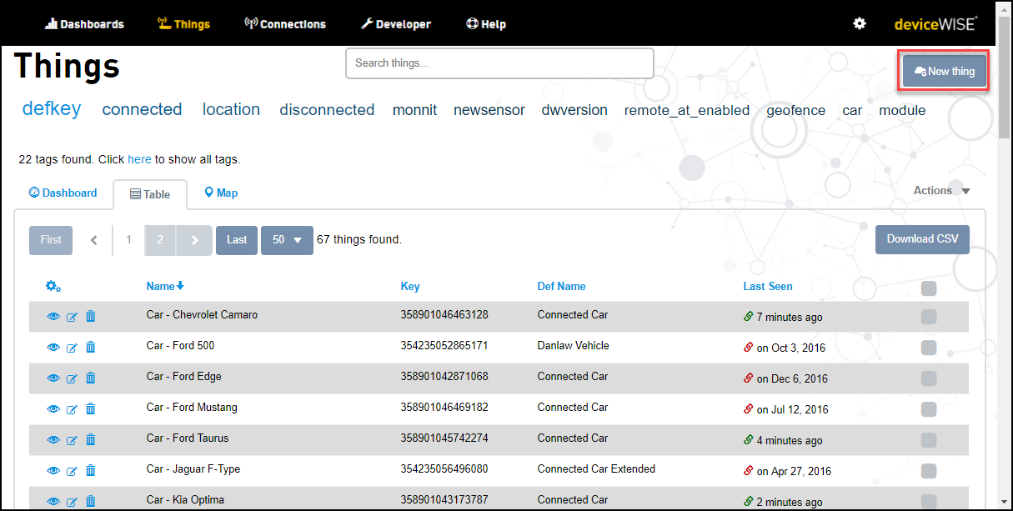This screenshot has height=511, width=1013.
Task: Select checkbox for Car - Ford 500
Action: click(929, 348)
